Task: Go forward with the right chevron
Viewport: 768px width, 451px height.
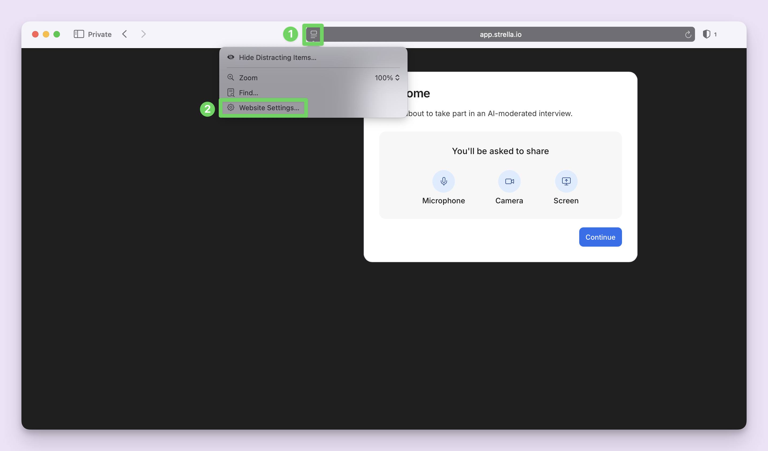Action: [x=143, y=34]
